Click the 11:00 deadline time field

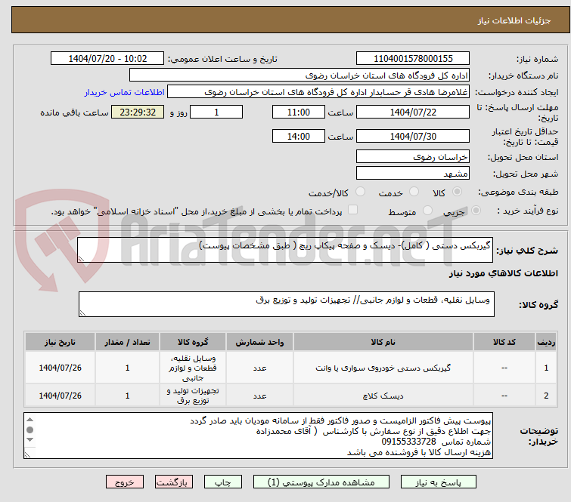298,112
